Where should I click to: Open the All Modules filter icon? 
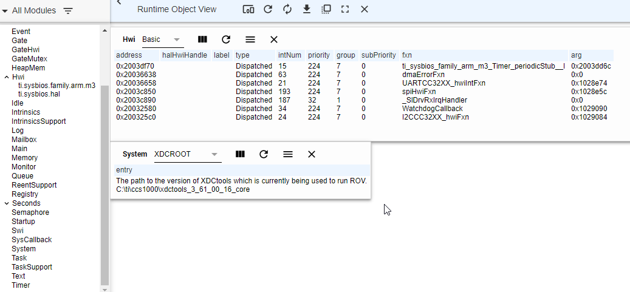coord(68,11)
